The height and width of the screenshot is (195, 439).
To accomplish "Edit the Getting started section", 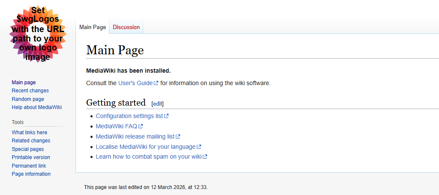I will (x=157, y=103).
